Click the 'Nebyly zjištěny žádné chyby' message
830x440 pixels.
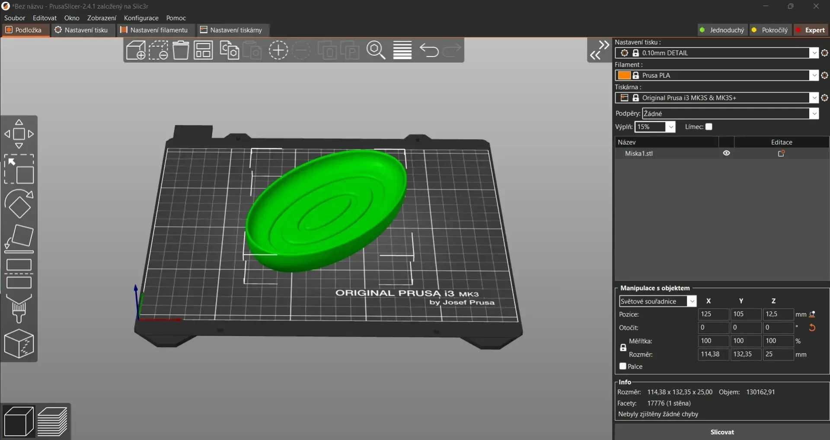658,414
